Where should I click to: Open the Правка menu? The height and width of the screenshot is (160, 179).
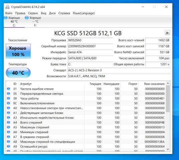20,13
